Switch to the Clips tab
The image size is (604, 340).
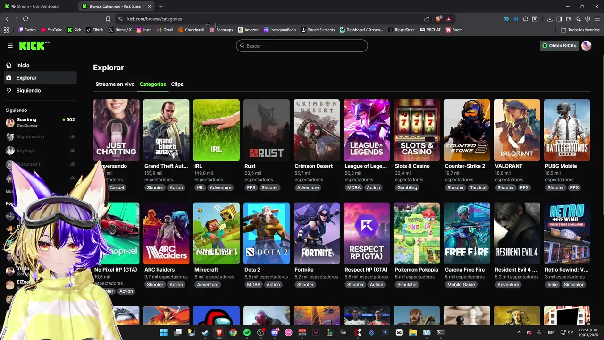click(x=177, y=84)
